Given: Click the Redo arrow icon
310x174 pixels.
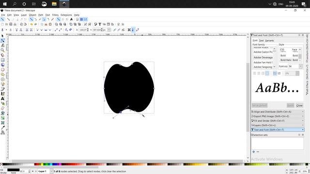Looking at the screenshot, I should (35, 24).
